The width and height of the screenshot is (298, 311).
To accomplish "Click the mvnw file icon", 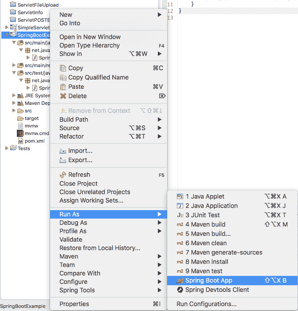I will pos(20,126).
